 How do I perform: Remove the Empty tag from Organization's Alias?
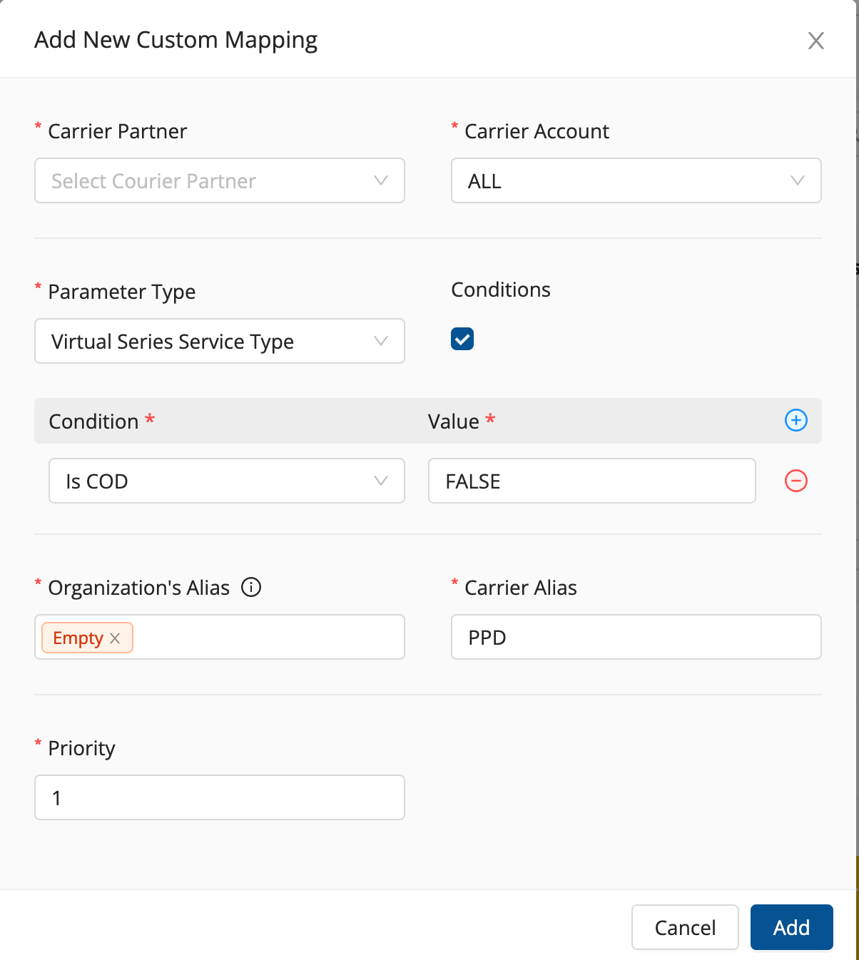115,638
